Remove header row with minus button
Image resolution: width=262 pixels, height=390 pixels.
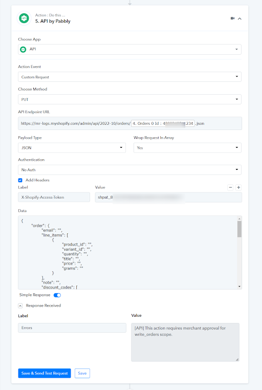[x=230, y=187]
